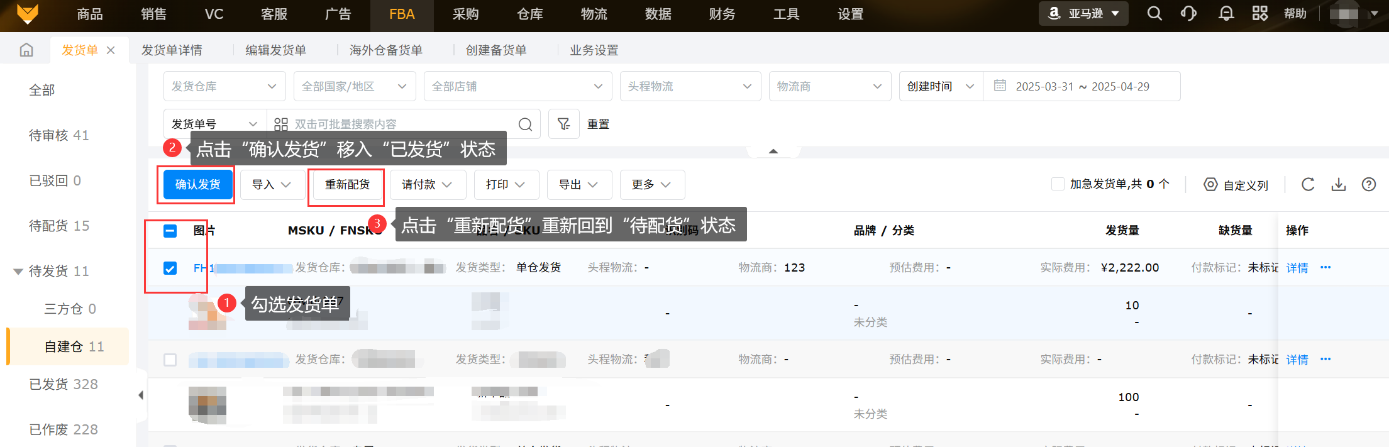This screenshot has height=447, width=1389.
Task: Open the 销售 menu
Action: [153, 14]
